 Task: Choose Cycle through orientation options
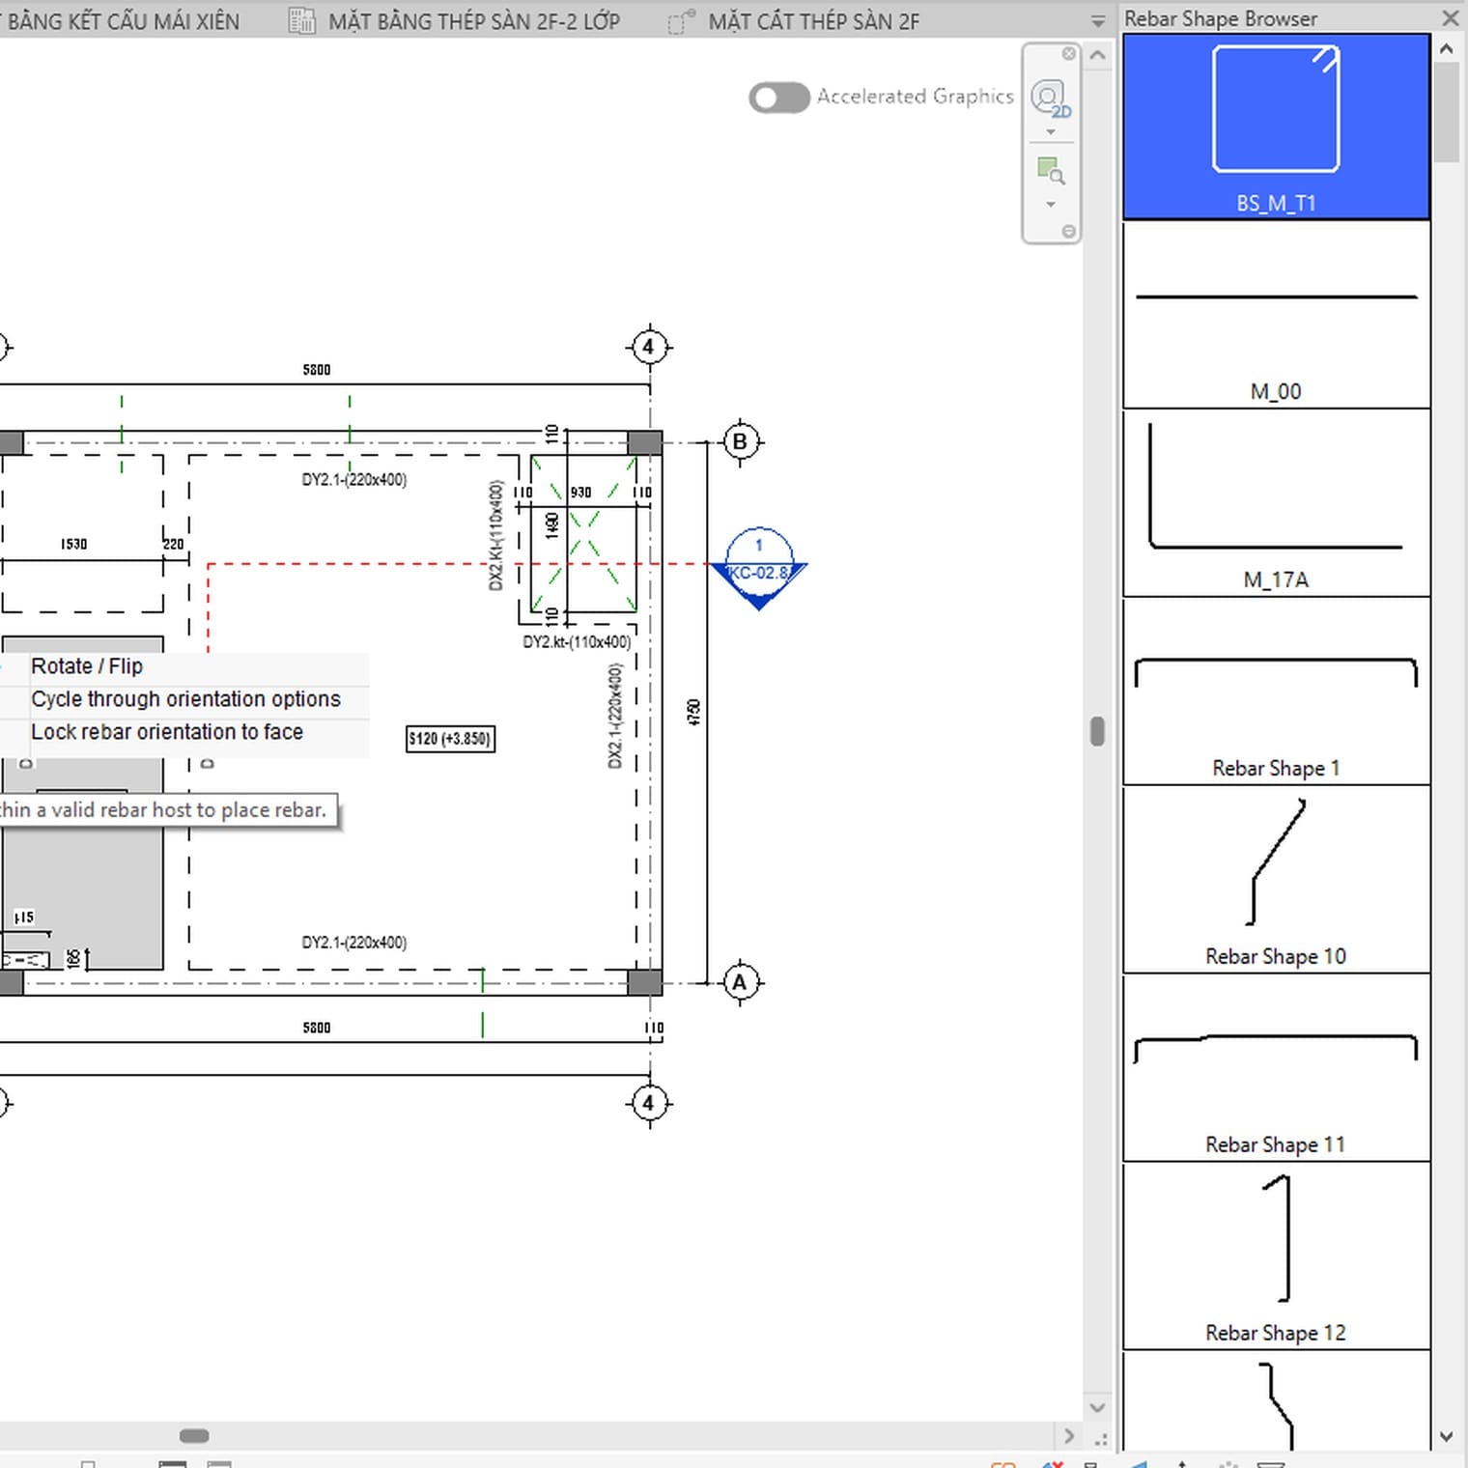coord(184,699)
